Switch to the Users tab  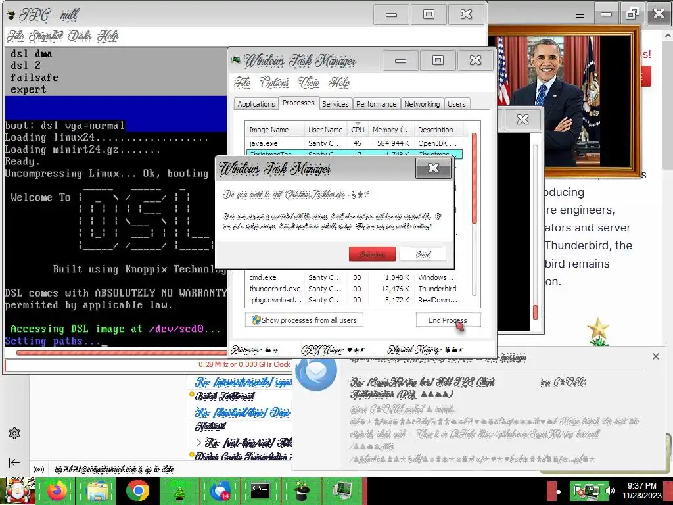tap(456, 104)
